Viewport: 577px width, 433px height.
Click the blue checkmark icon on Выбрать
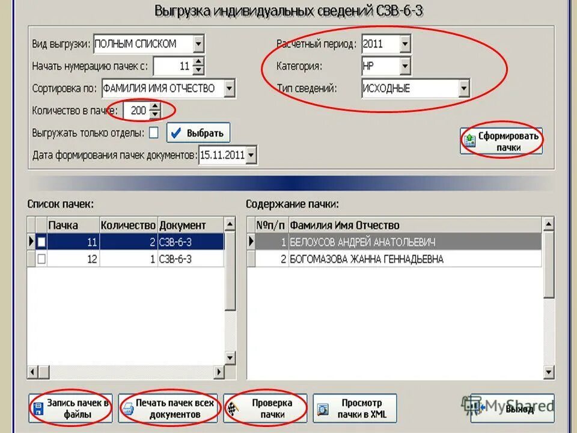pos(176,133)
